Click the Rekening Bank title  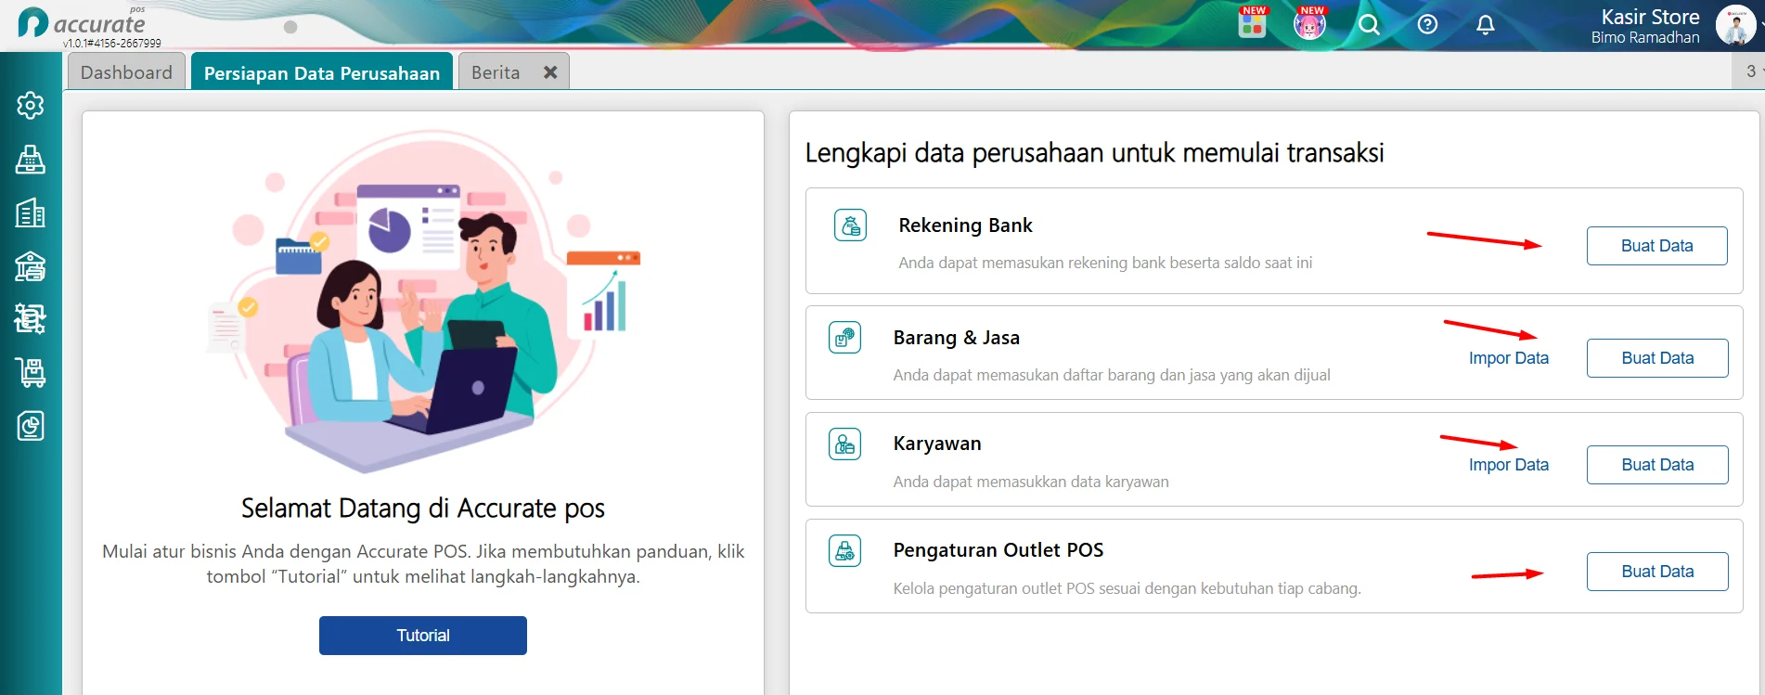(x=965, y=225)
